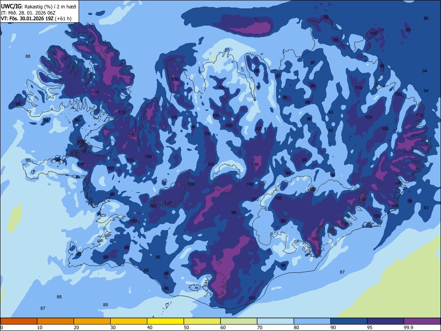Select the initial time line 'IT: Mið. 28. 01. 2026 06Z'
Image resolution: width=441 pixels, height=331 pixels.
[x=28, y=13]
